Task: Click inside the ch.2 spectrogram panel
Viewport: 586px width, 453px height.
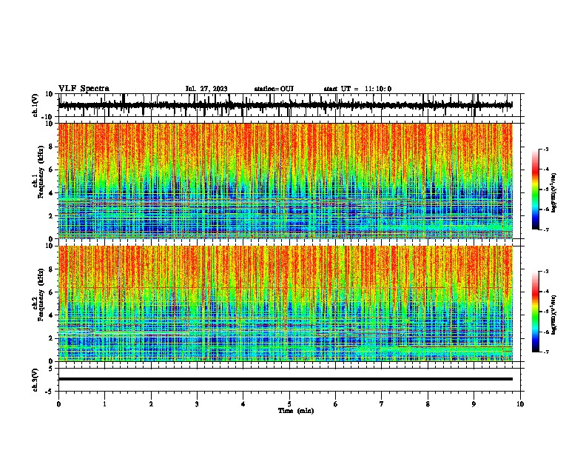Action: [x=285, y=303]
